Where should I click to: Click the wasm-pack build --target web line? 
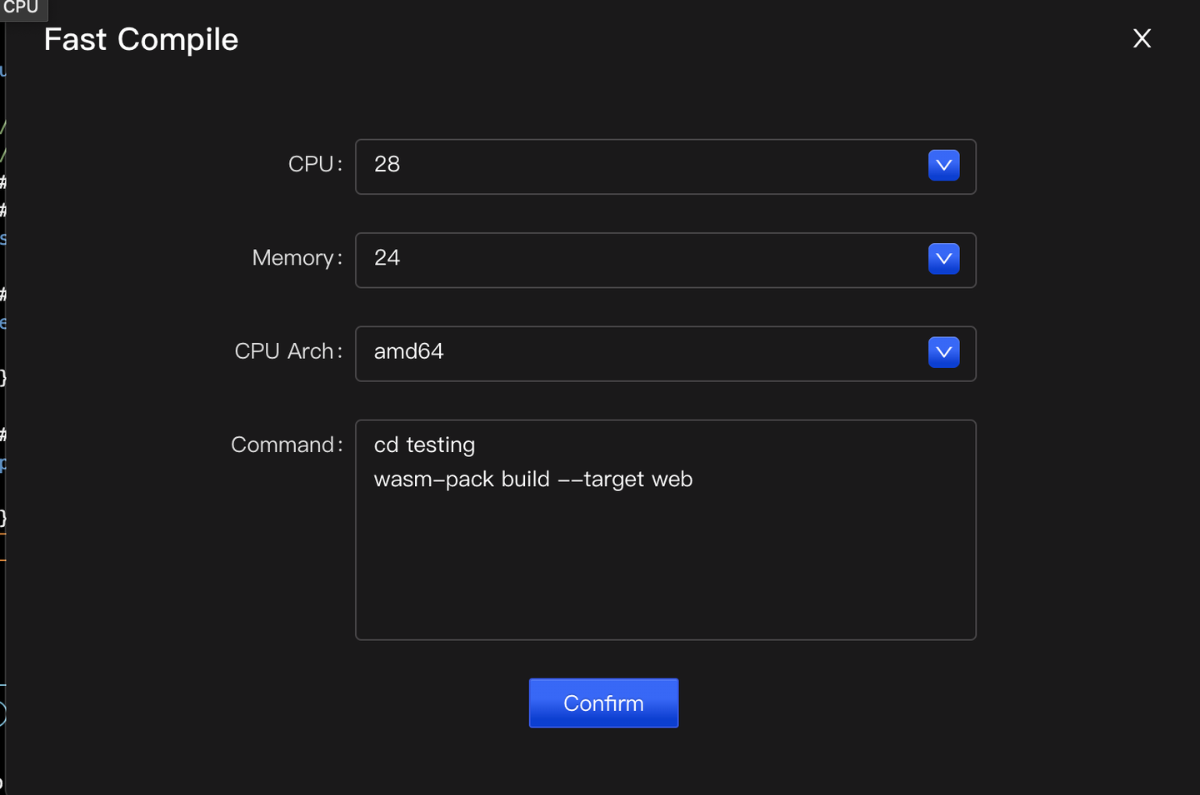tap(533, 479)
